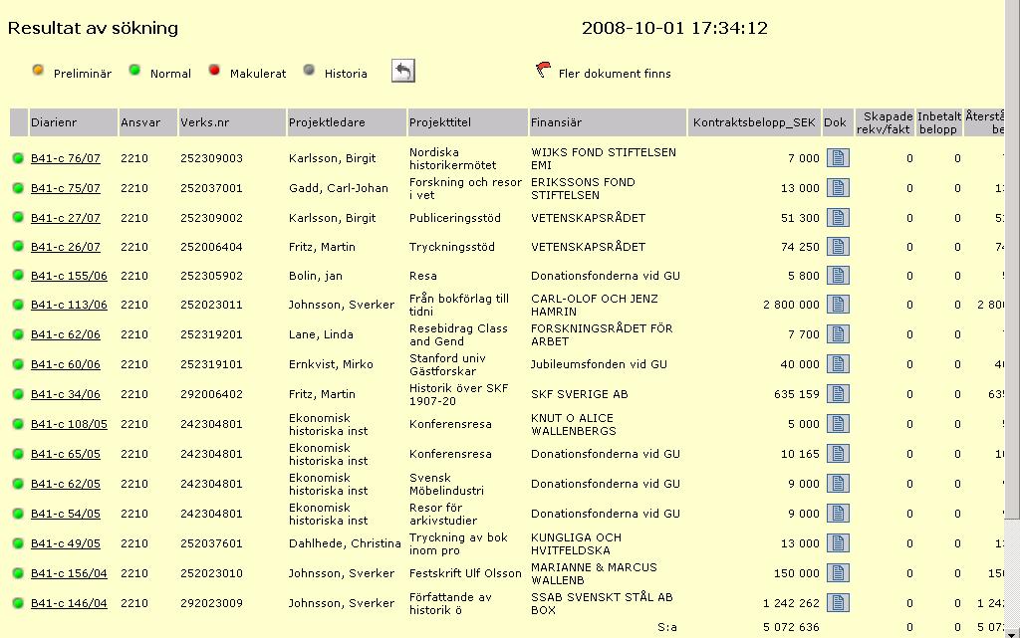Open document icon for B41-c 26/07
The height and width of the screenshot is (638, 1020).
pos(838,246)
